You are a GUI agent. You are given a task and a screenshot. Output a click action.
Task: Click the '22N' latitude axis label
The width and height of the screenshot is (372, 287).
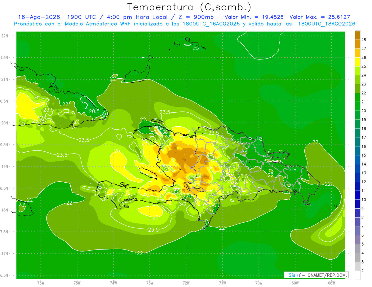pyautogui.click(x=5, y=36)
